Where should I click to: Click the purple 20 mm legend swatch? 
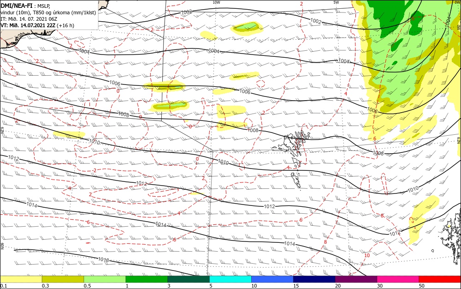pyautogui.click(x=356, y=279)
